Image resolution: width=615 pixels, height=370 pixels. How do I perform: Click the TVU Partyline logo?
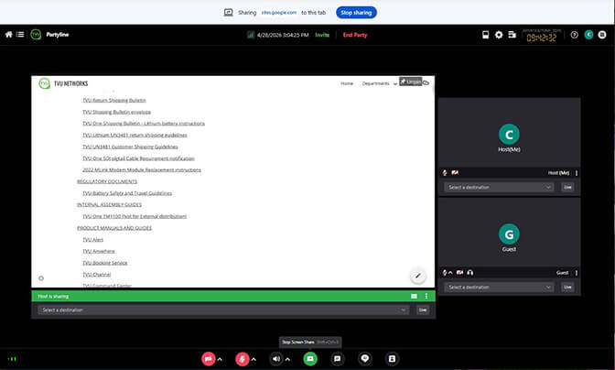(36, 35)
